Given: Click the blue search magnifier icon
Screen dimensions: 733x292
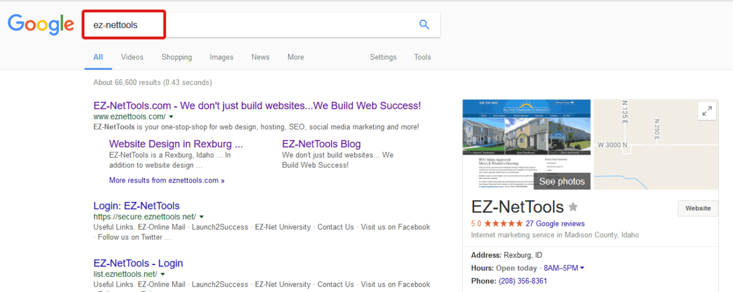Looking at the screenshot, I should (424, 24).
